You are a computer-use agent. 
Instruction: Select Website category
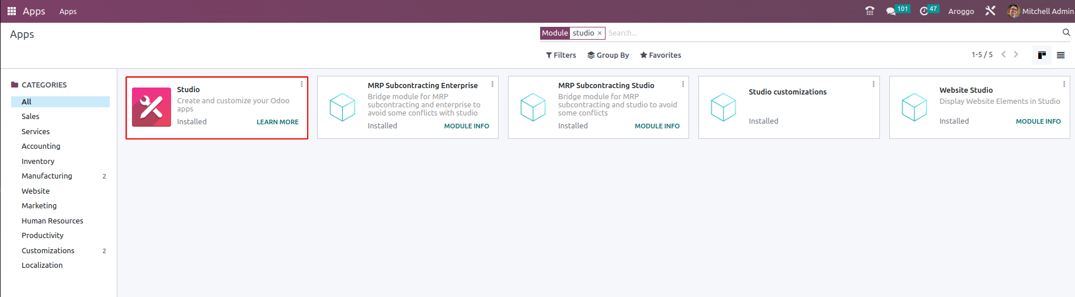pos(60,191)
